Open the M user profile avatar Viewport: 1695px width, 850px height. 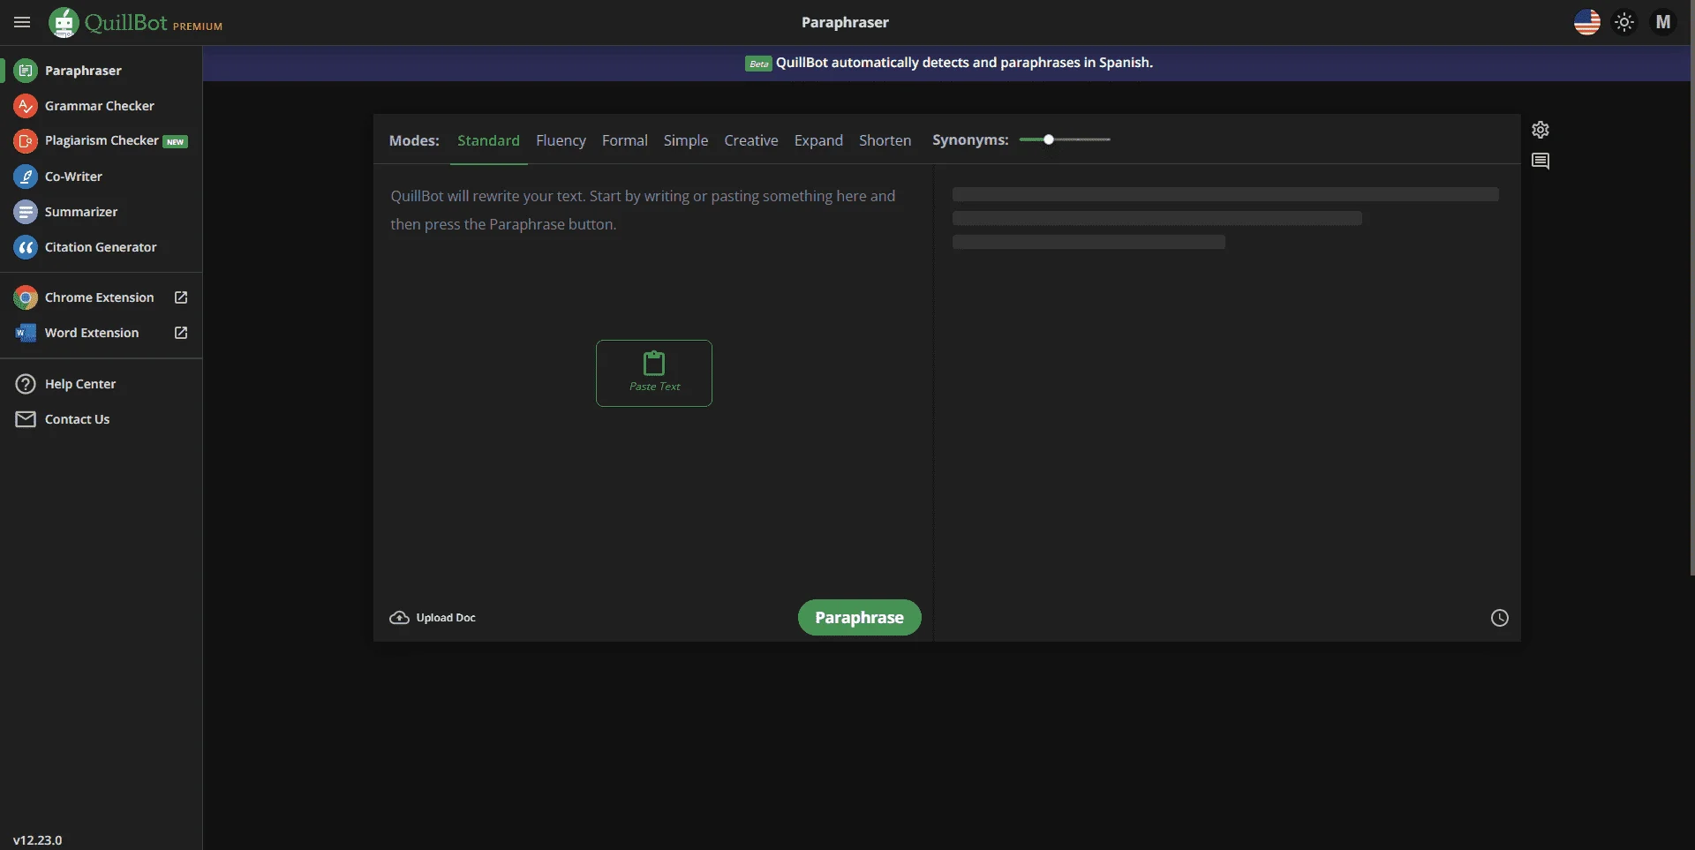[x=1663, y=22]
